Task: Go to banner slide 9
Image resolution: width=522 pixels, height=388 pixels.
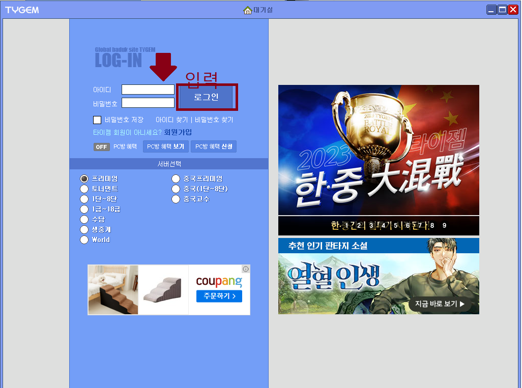Action: click(x=445, y=226)
